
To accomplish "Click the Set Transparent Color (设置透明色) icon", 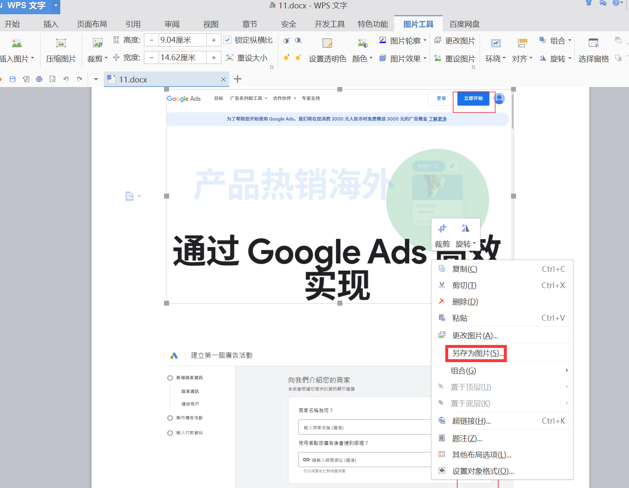I will 327,43.
